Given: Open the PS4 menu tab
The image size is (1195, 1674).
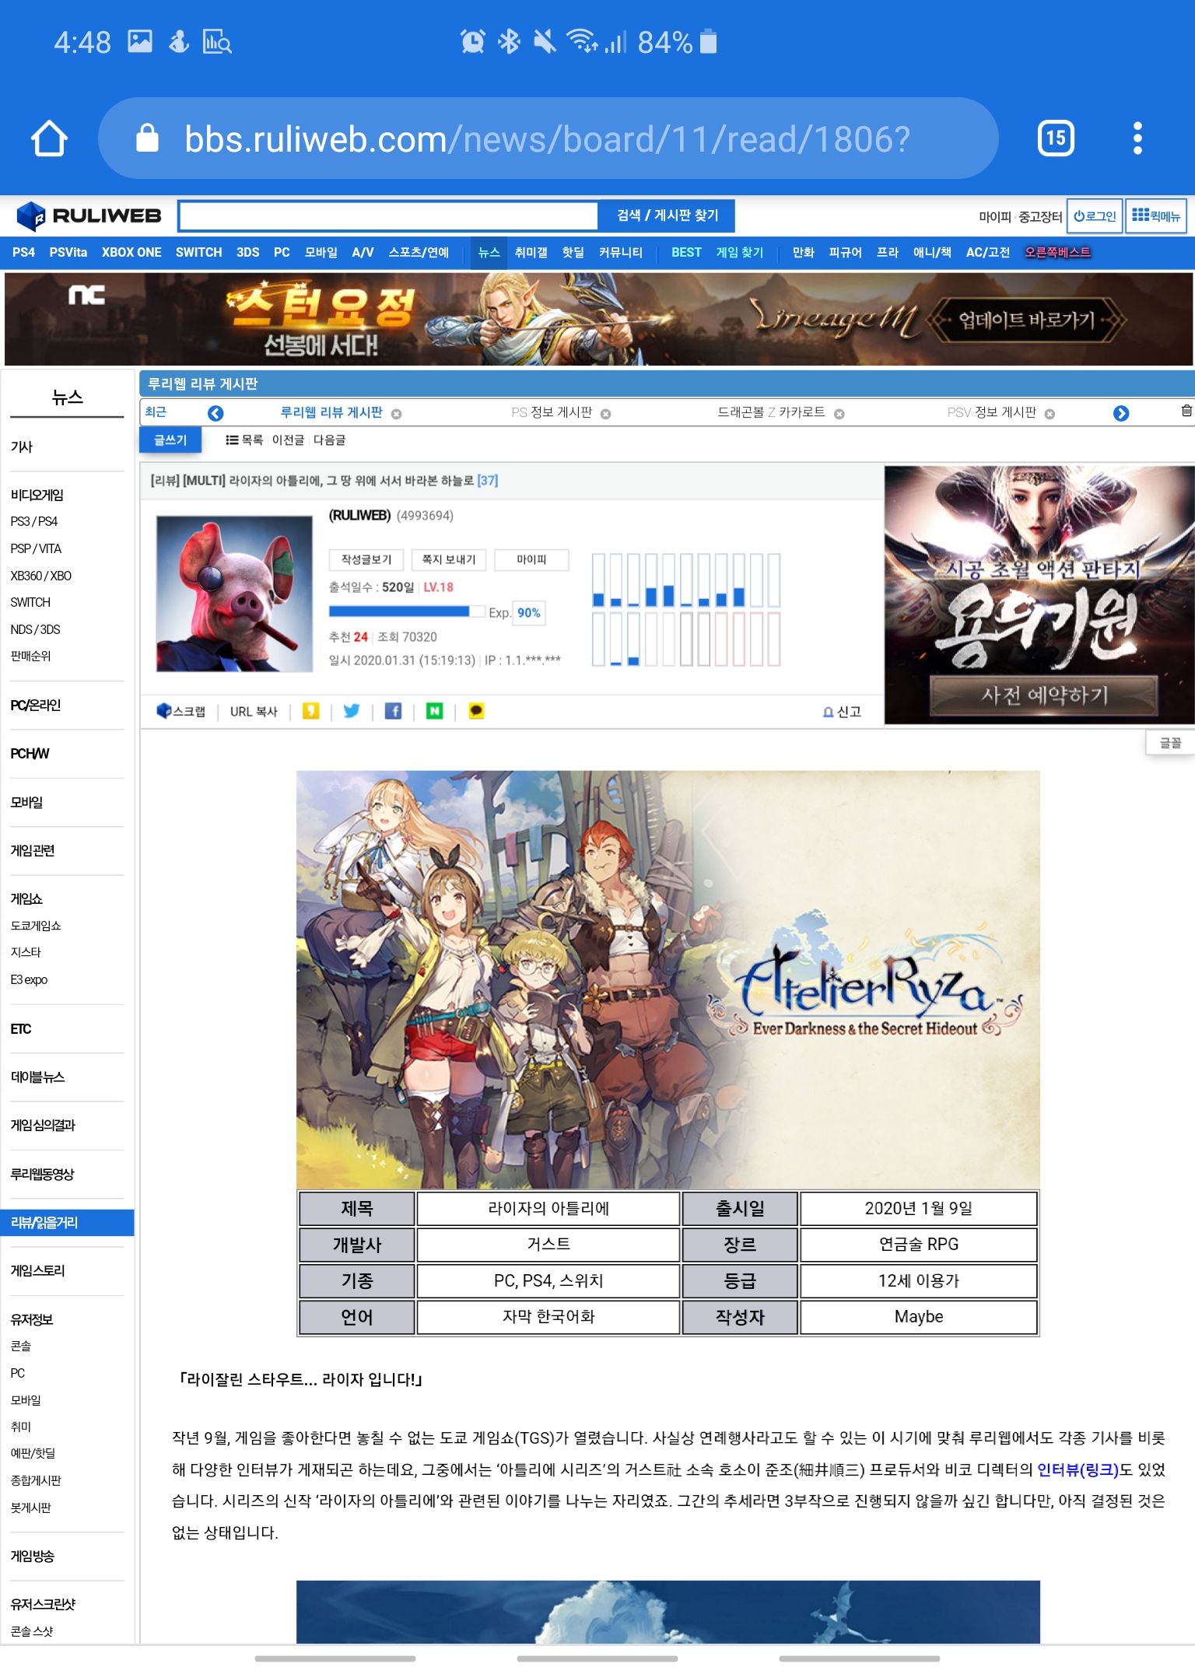Looking at the screenshot, I should coord(23,253).
